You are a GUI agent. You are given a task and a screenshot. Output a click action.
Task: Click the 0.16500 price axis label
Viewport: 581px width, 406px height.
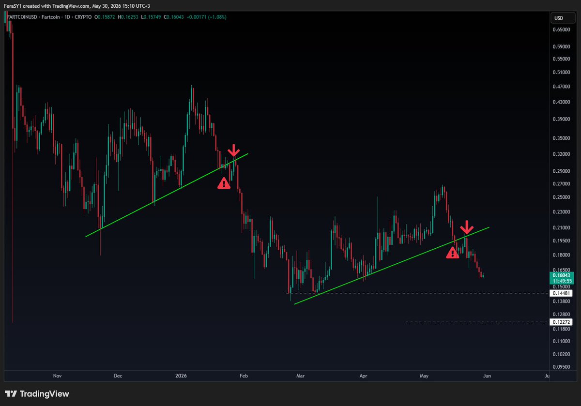point(562,270)
